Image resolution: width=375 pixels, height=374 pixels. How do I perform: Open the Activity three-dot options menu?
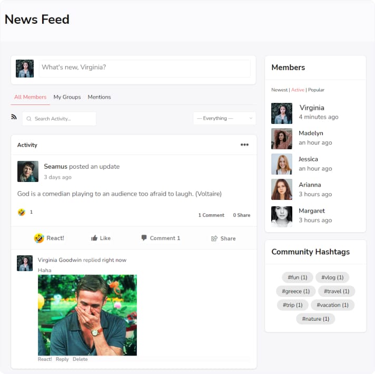[x=244, y=145]
